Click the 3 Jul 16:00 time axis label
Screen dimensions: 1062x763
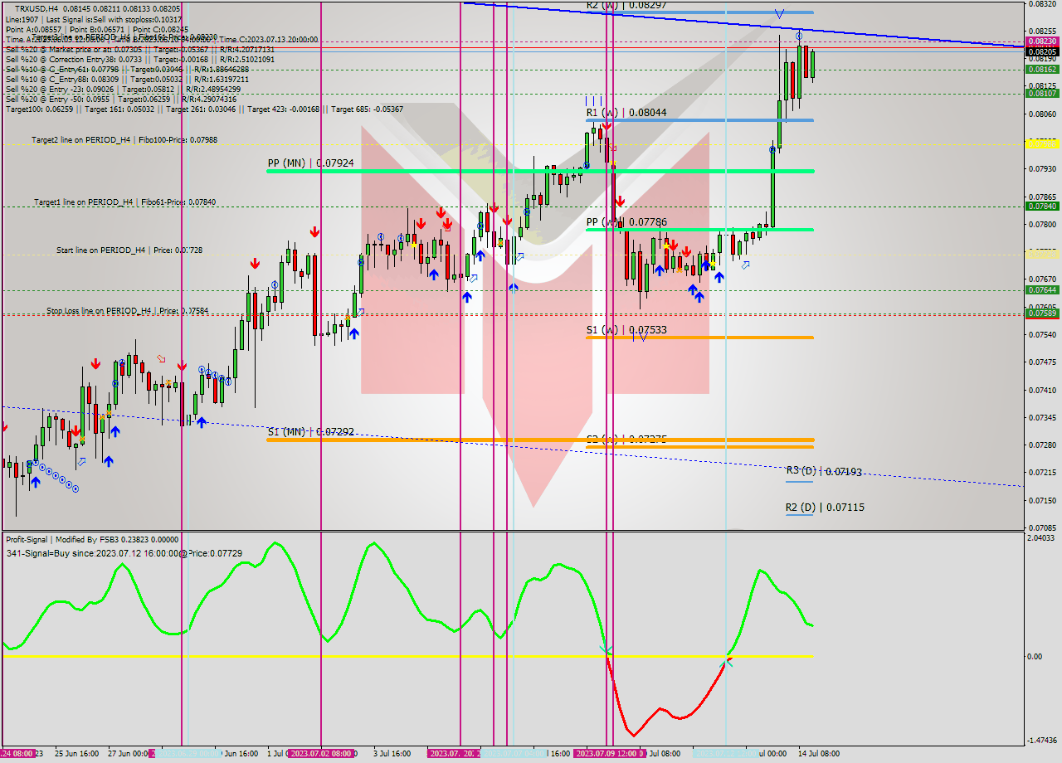click(390, 754)
